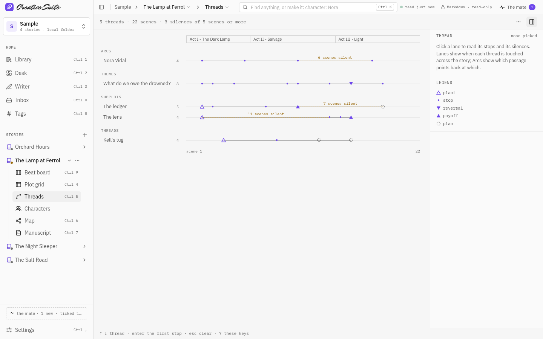Open Settings at sidebar bottom

click(46, 330)
